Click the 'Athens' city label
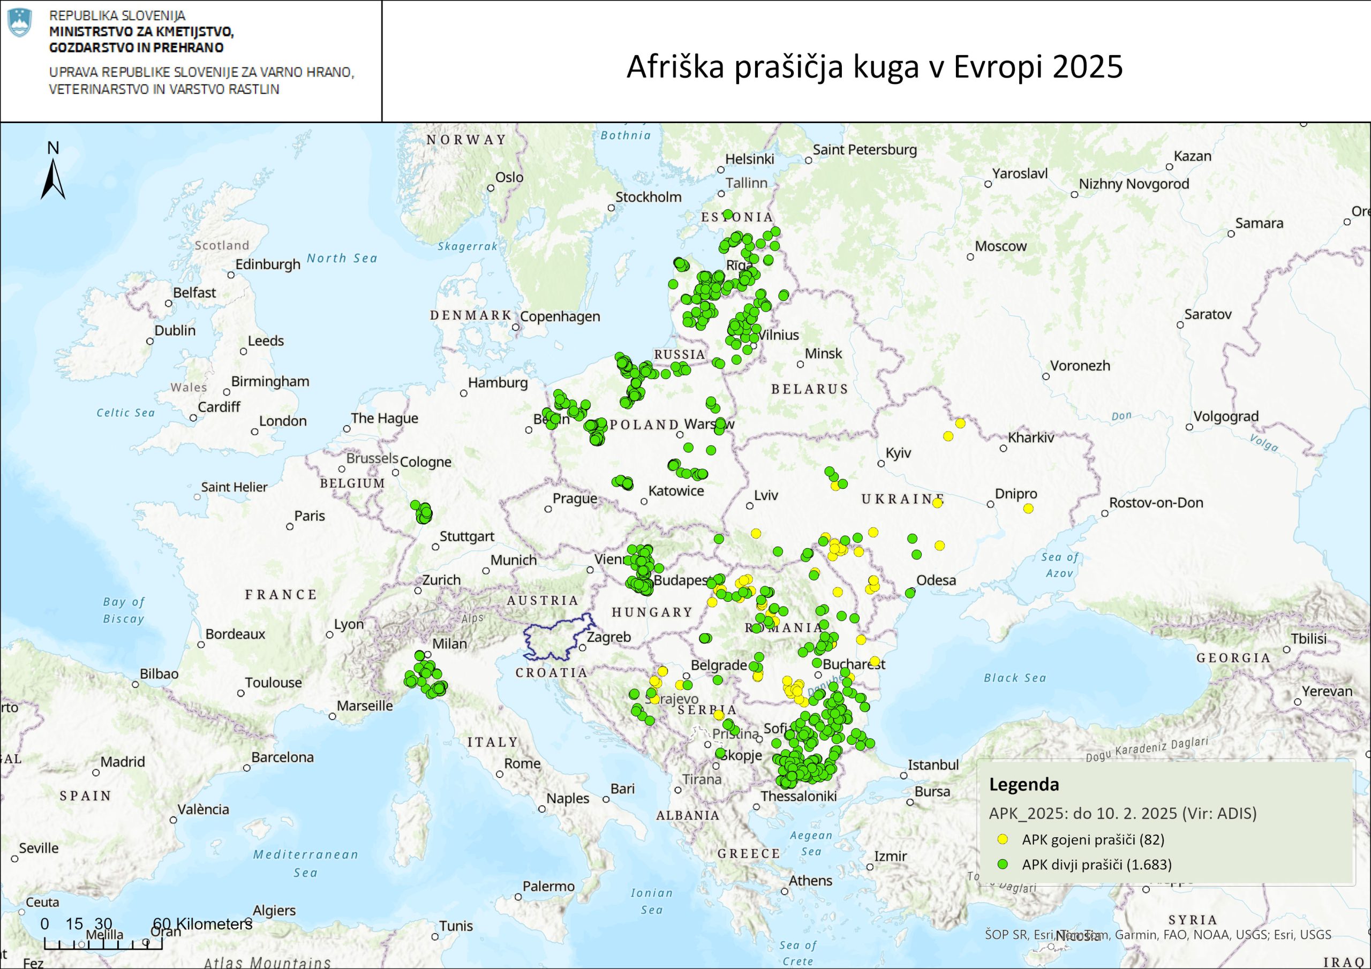This screenshot has height=969, width=1371. tap(810, 881)
